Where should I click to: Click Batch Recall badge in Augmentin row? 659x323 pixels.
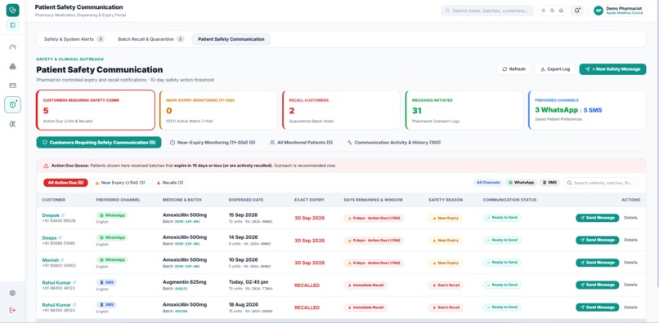(x=446, y=285)
